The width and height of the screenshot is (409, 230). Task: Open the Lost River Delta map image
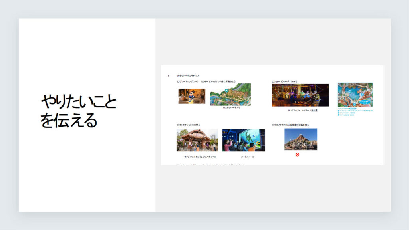(230, 94)
